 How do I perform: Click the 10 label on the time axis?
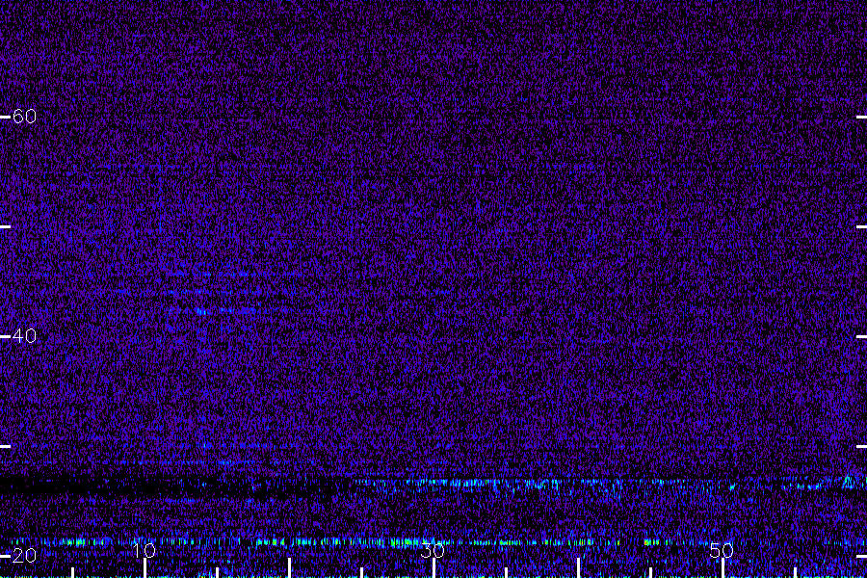pos(144,550)
